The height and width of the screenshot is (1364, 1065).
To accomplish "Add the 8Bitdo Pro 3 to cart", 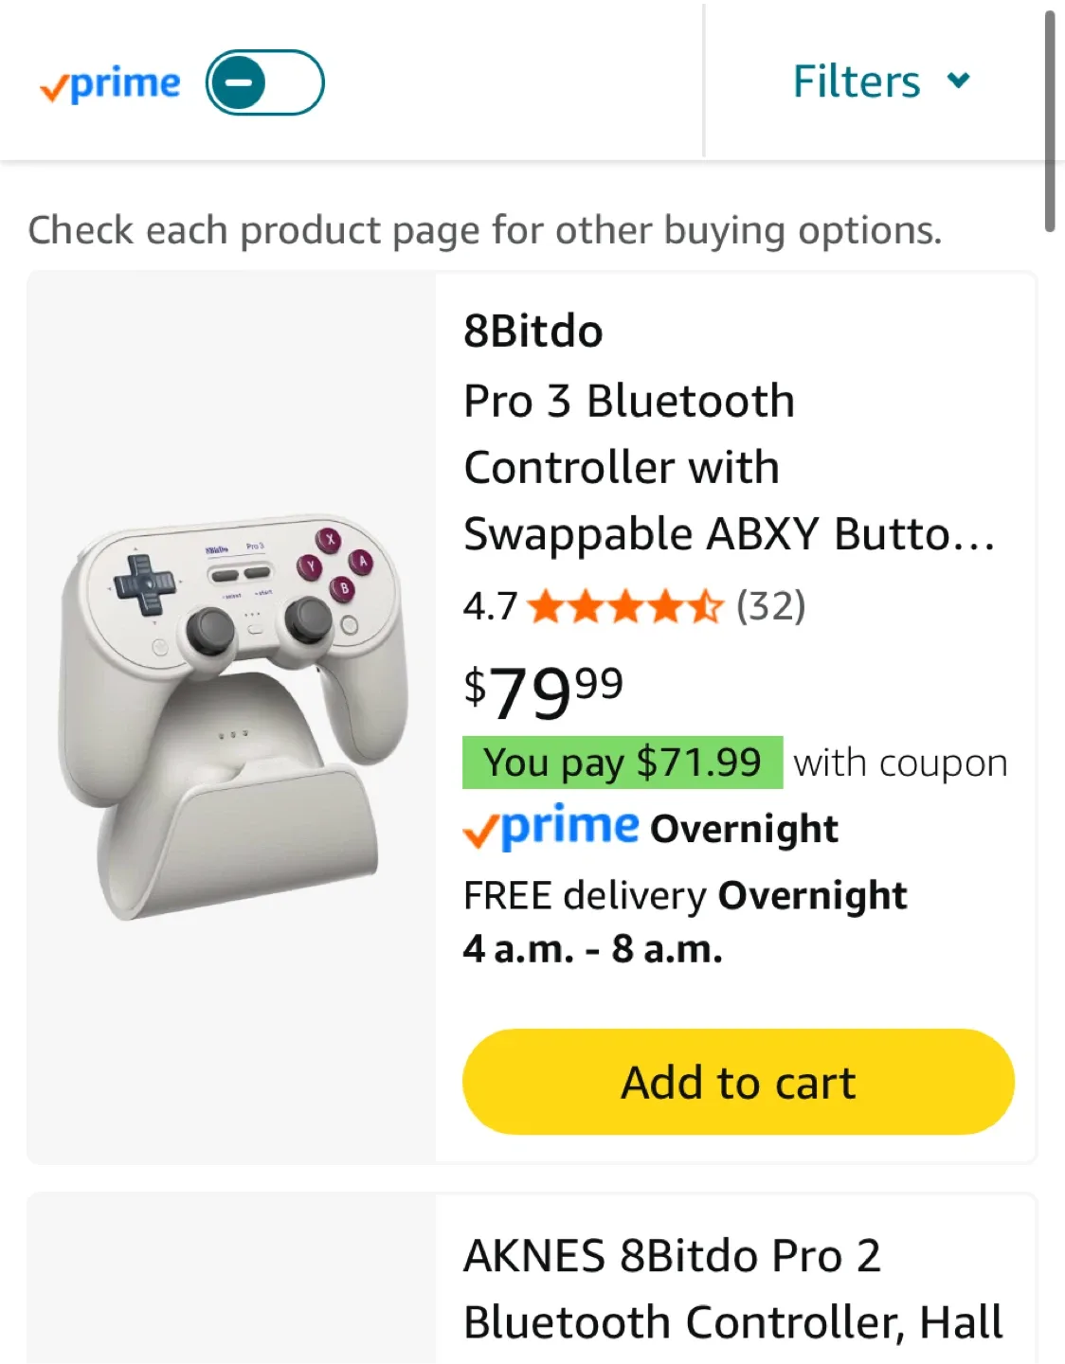I will (x=738, y=1082).
